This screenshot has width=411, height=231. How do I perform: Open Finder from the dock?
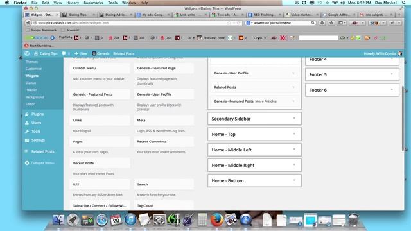[58, 219]
